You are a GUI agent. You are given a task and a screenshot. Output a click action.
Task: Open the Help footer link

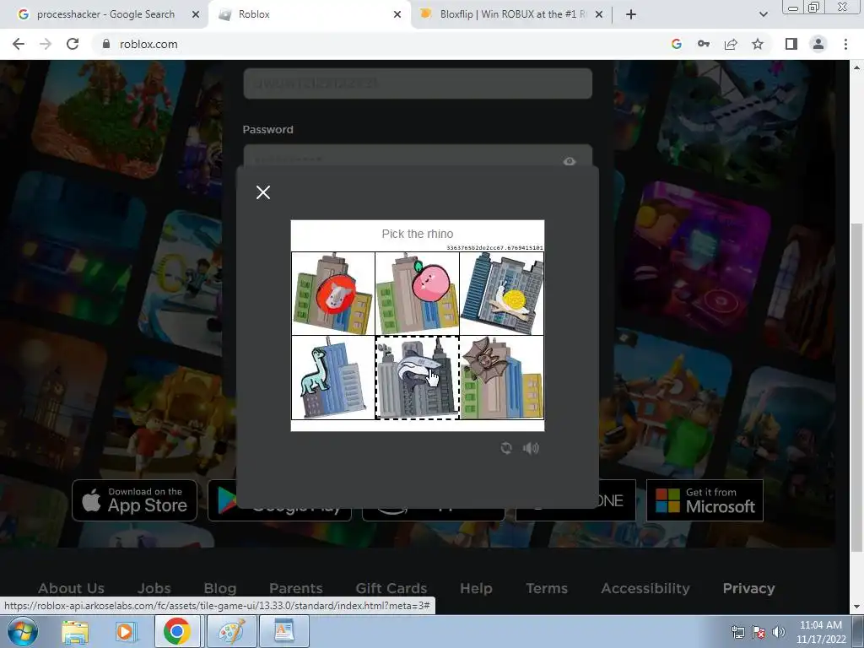476,588
